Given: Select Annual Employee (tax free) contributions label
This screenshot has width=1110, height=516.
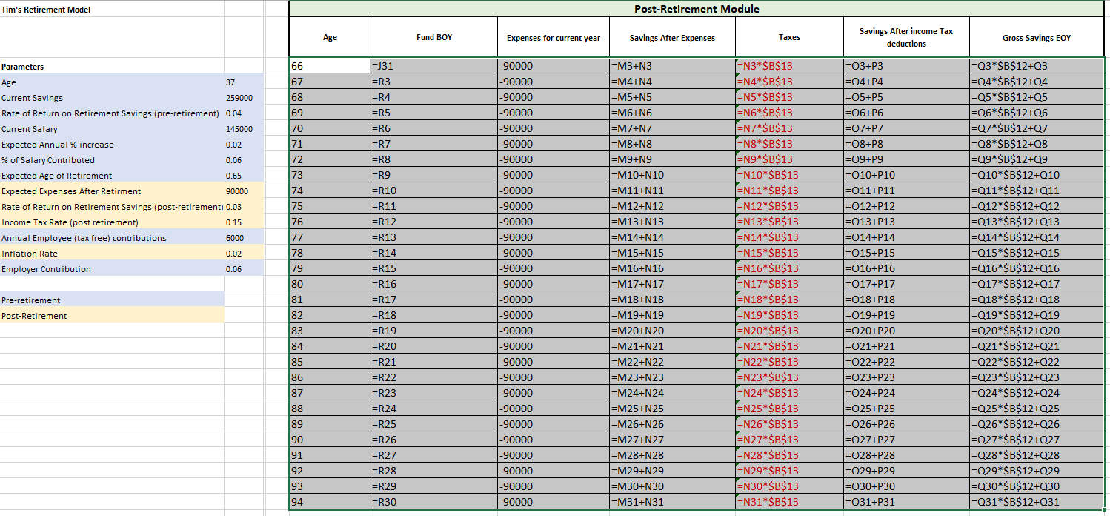Looking at the screenshot, I should pos(112,238).
